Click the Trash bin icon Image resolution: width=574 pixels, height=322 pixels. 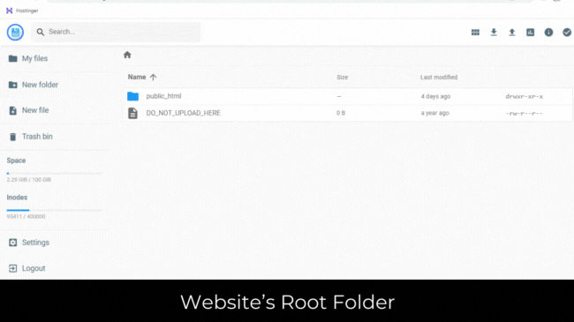(x=13, y=137)
